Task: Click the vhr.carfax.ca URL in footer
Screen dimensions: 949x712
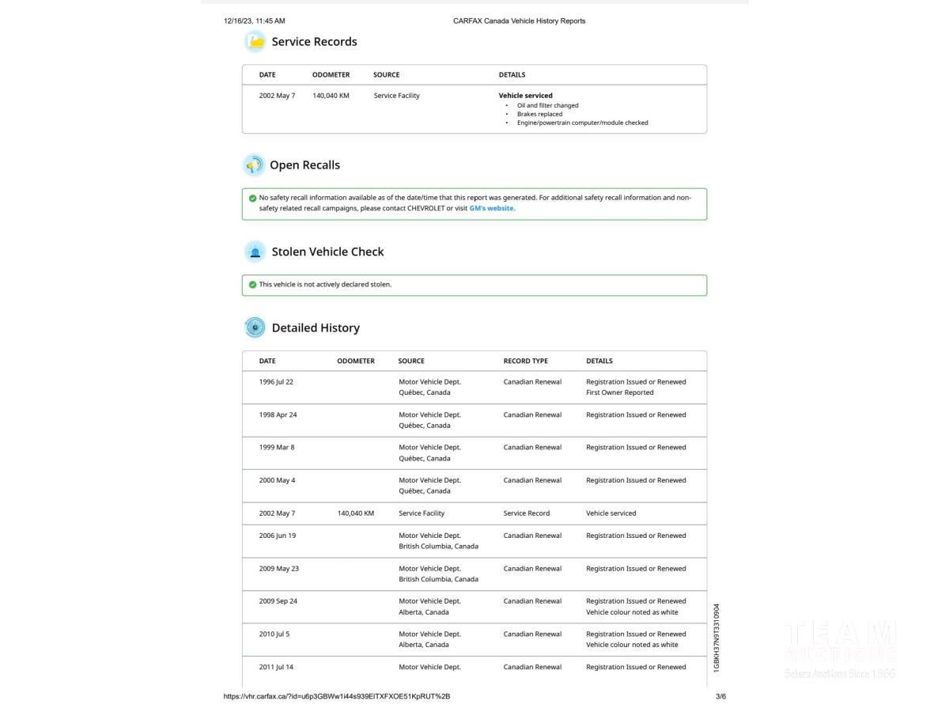Action: click(337, 696)
